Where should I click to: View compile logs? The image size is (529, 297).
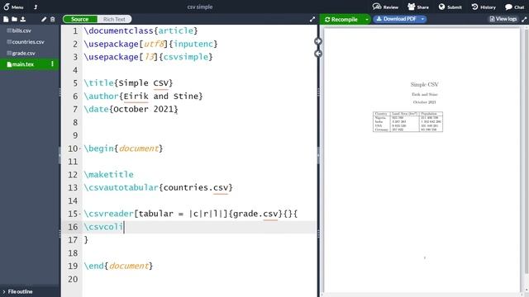(x=503, y=19)
